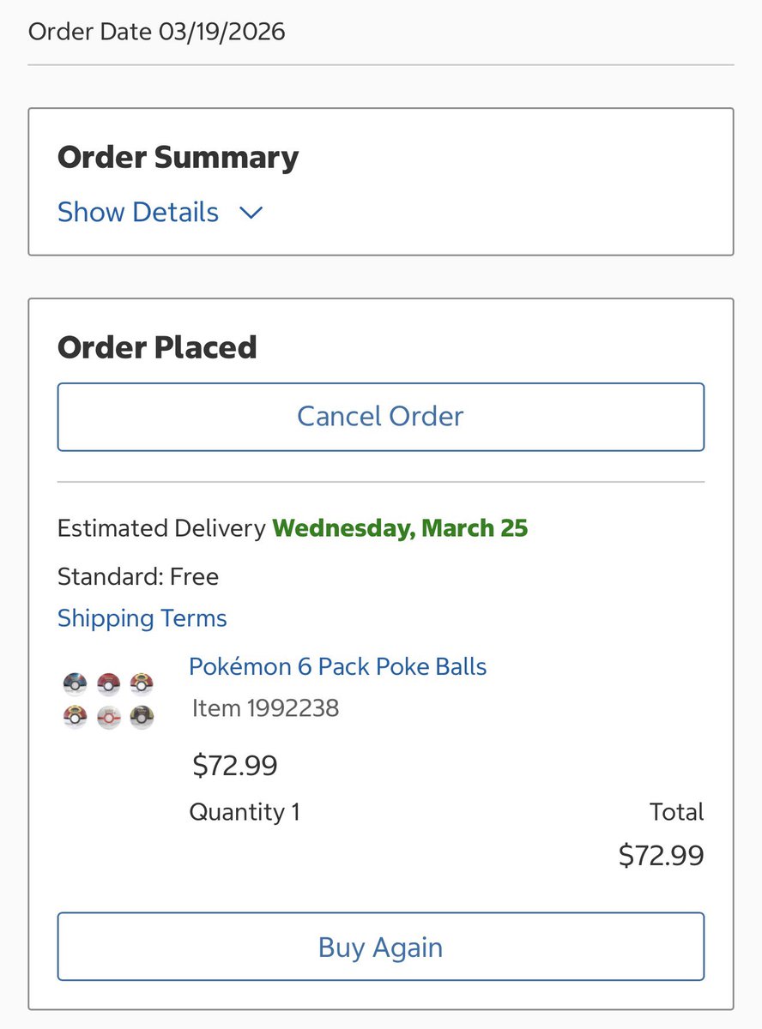Click the $72.99 amount under Total

pos(661,855)
